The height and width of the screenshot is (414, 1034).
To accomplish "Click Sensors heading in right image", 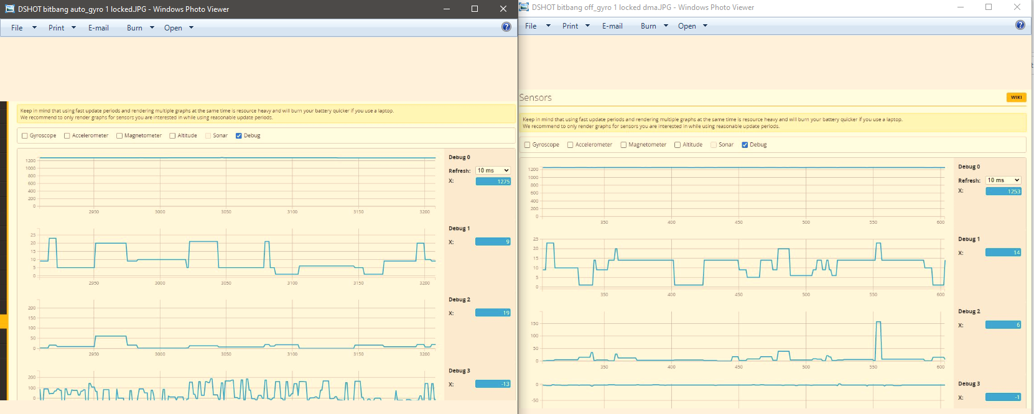I will (x=536, y=98).
